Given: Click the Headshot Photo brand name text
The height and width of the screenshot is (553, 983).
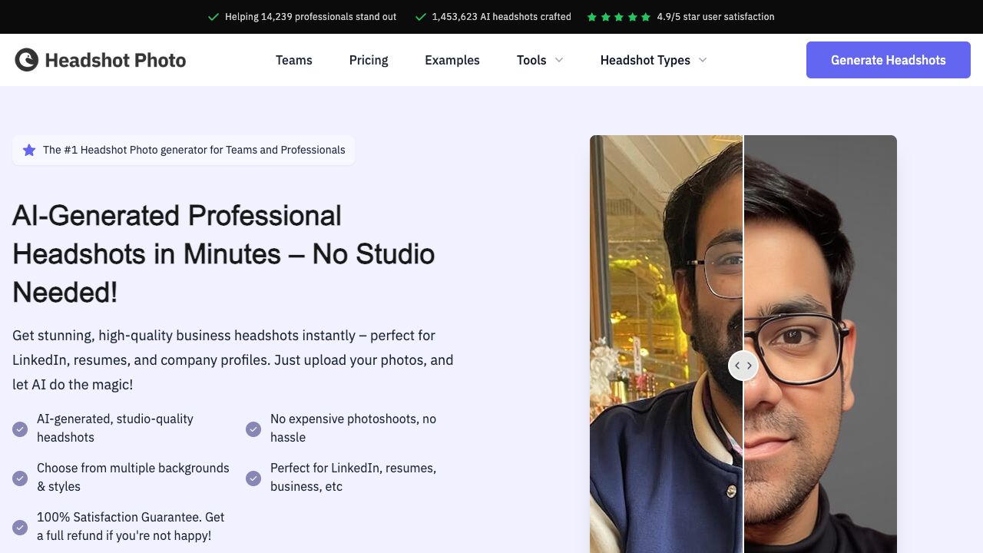Looking at the screenshot, I should tap(115, 60).
